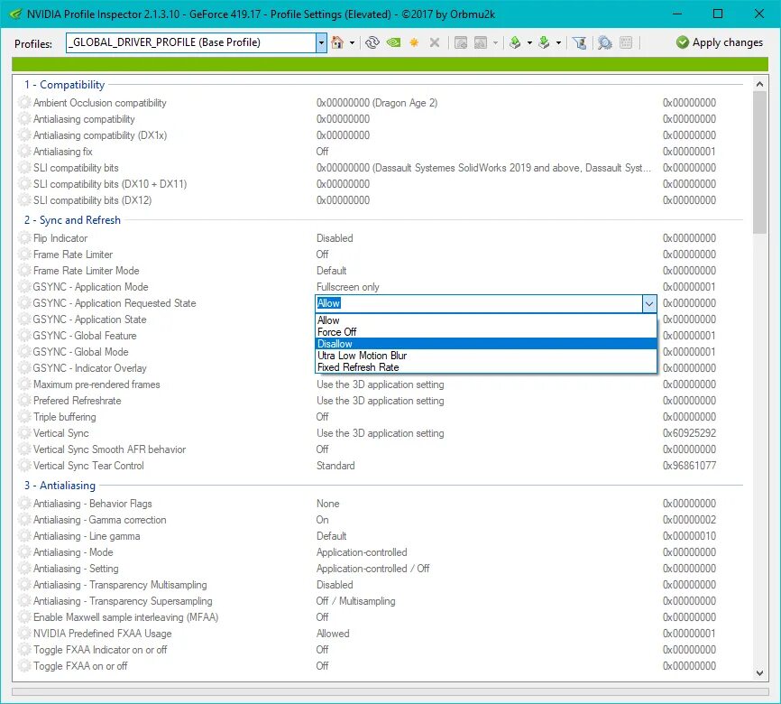The width and height of the screenshot is (781, 704).
Task: Select the Prefered Refreshrate setting
Action: pos(382,401)
